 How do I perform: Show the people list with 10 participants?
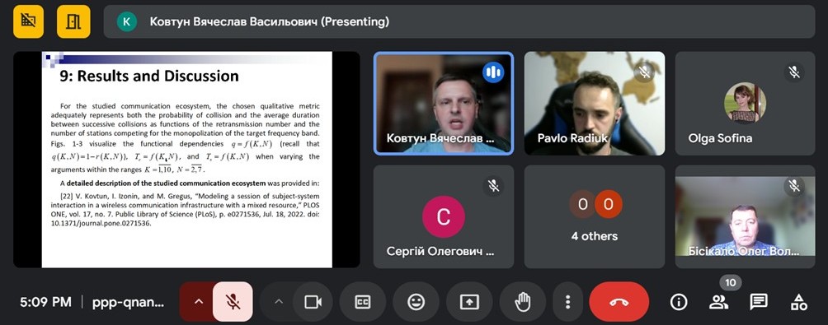(x=718, y=302)
